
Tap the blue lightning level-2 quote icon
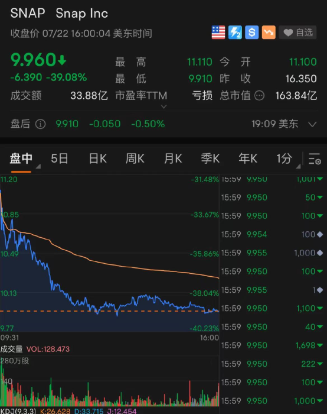(235, 33)
